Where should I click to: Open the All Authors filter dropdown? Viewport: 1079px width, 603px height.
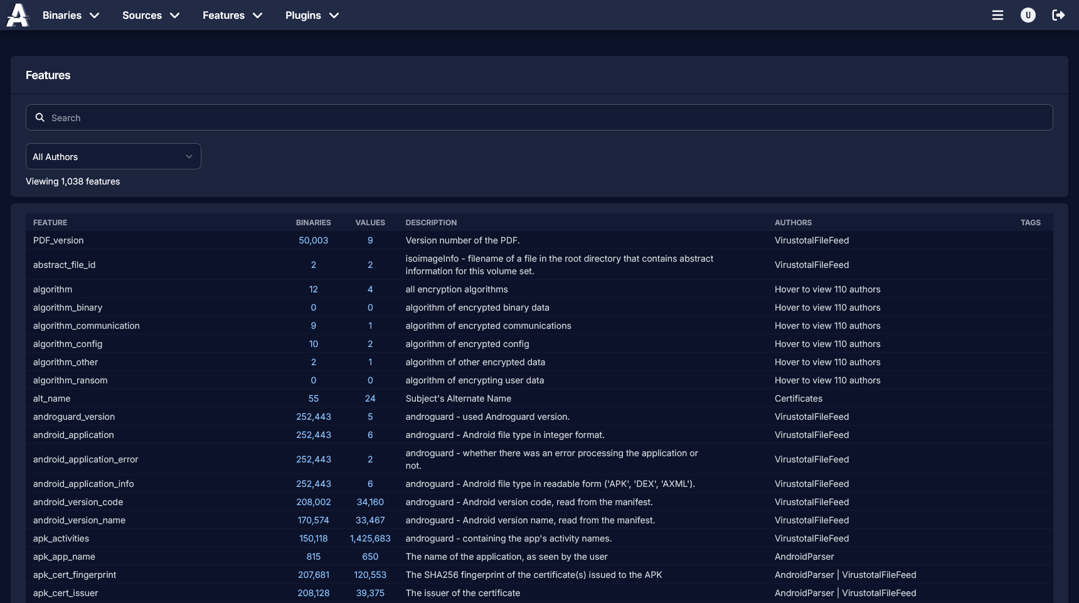[x=113, y=156]
